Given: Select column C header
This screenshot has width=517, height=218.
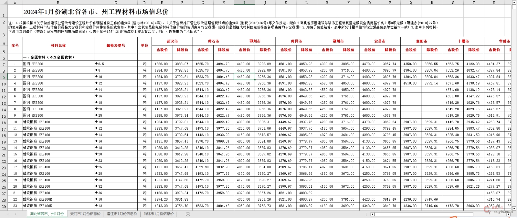Looking at the screenshot, I should point(116,3).
